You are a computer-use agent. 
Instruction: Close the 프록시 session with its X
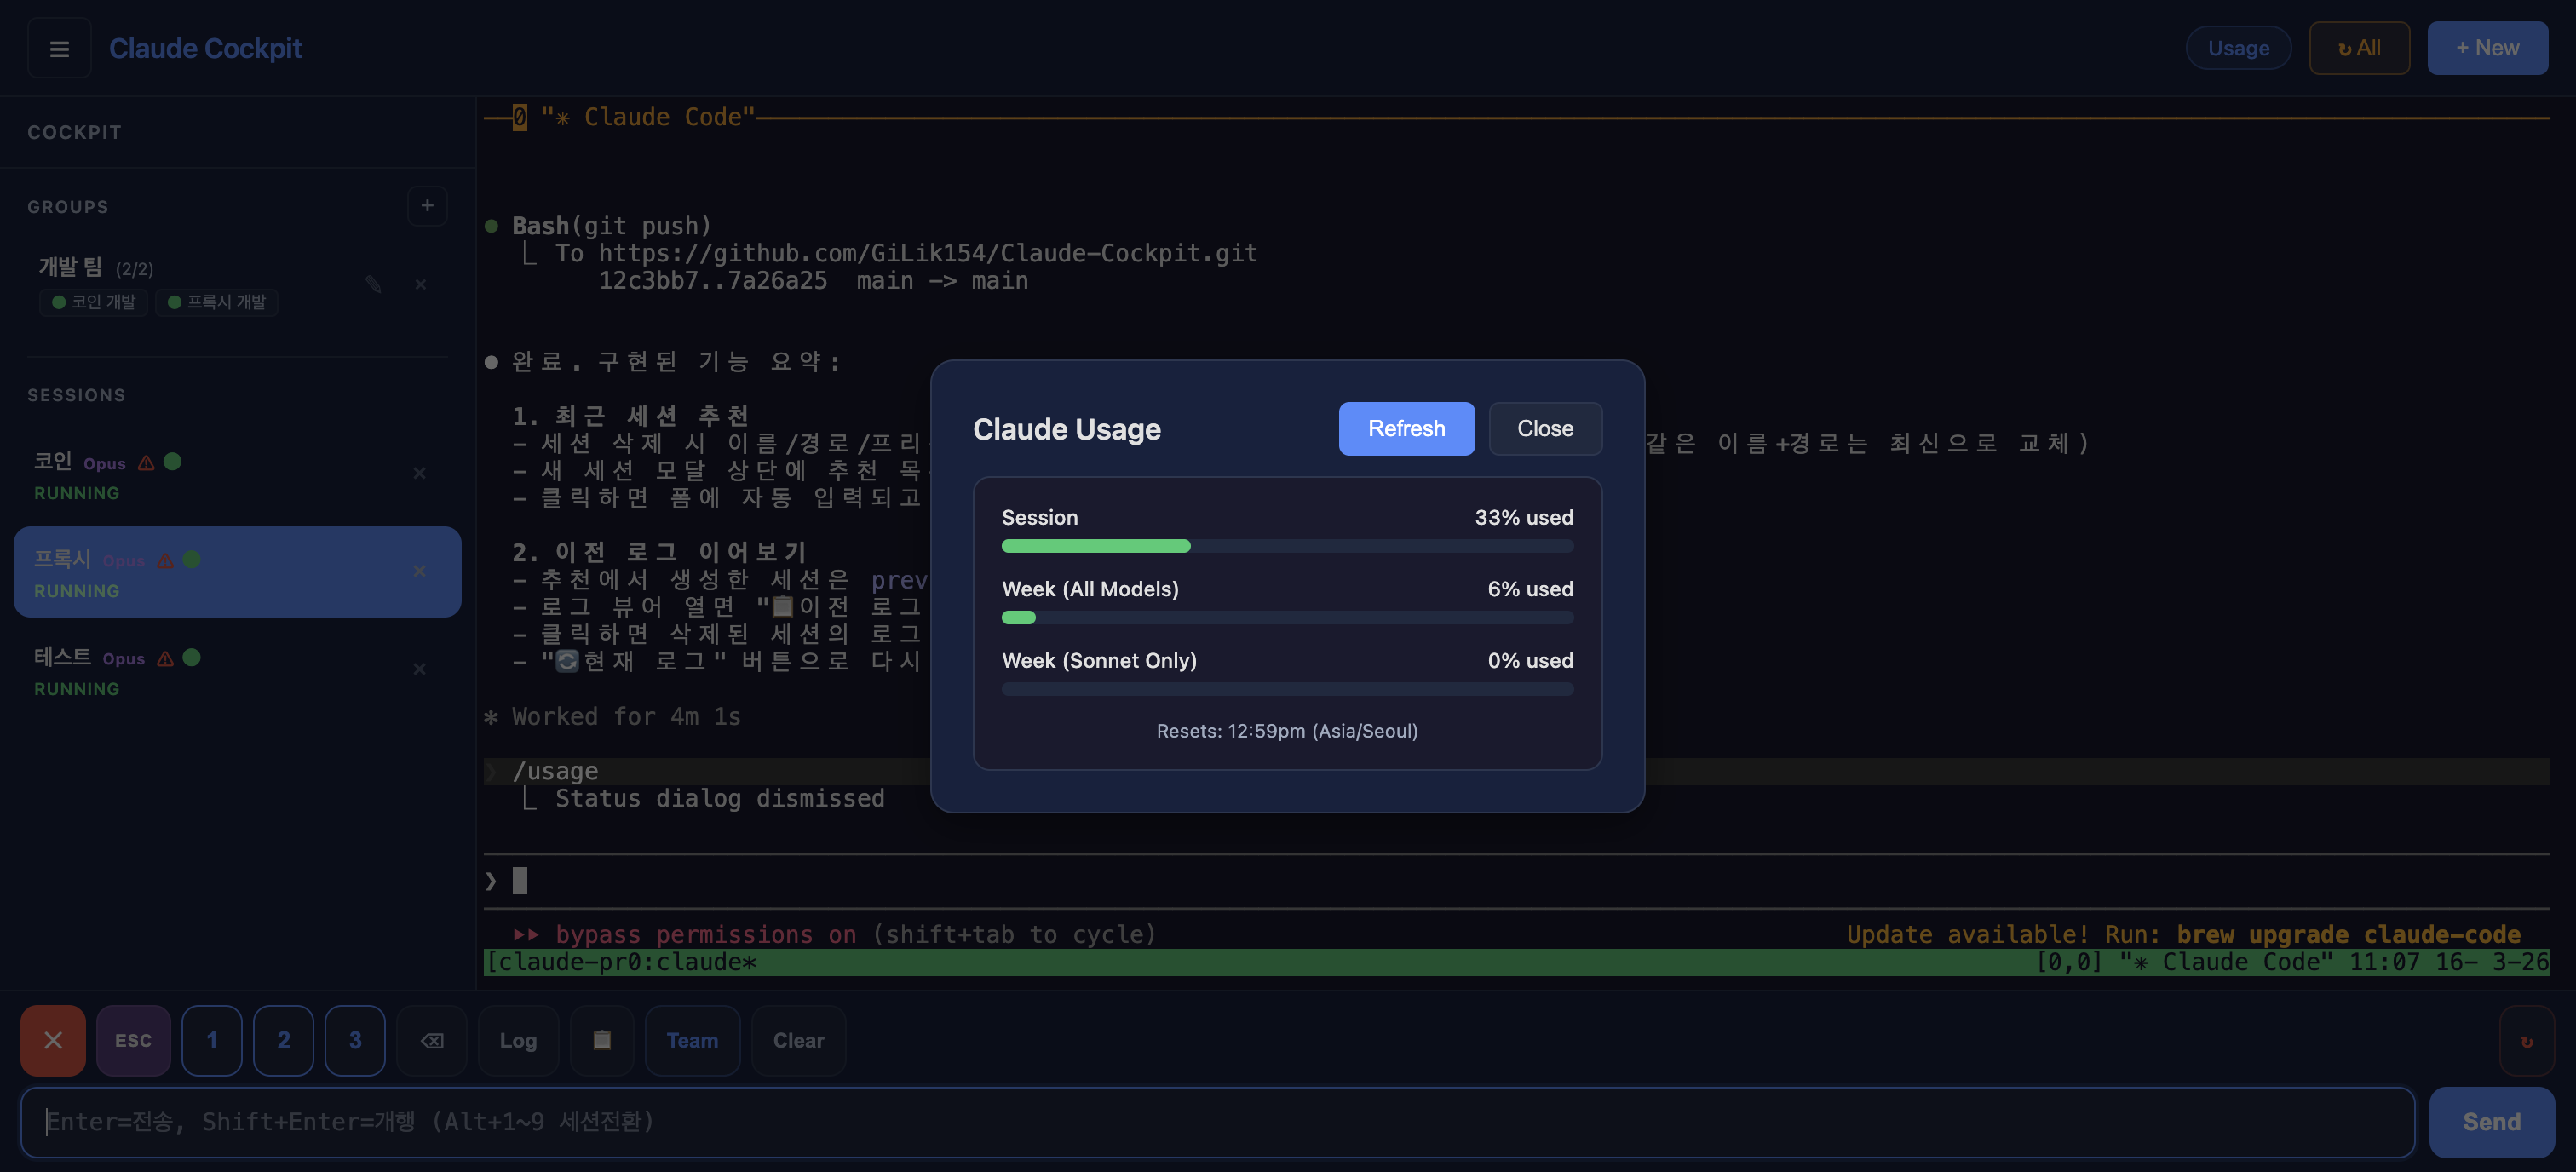point(420,571)
